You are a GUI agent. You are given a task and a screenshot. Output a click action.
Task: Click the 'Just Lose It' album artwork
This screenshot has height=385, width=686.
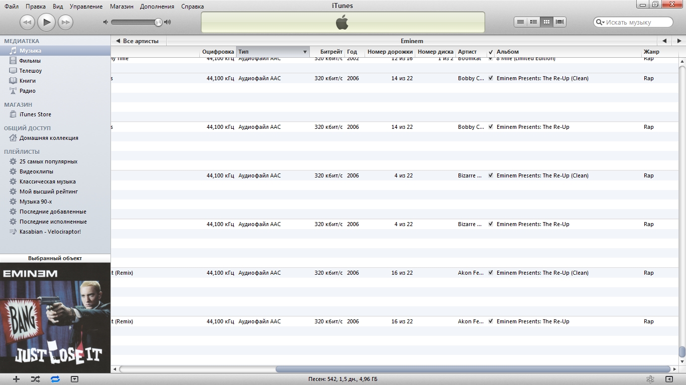click(x=55, y=318)
